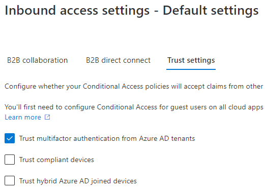Follow the Learn more link
The image size is (265, 195).
(x=23, y=117)
